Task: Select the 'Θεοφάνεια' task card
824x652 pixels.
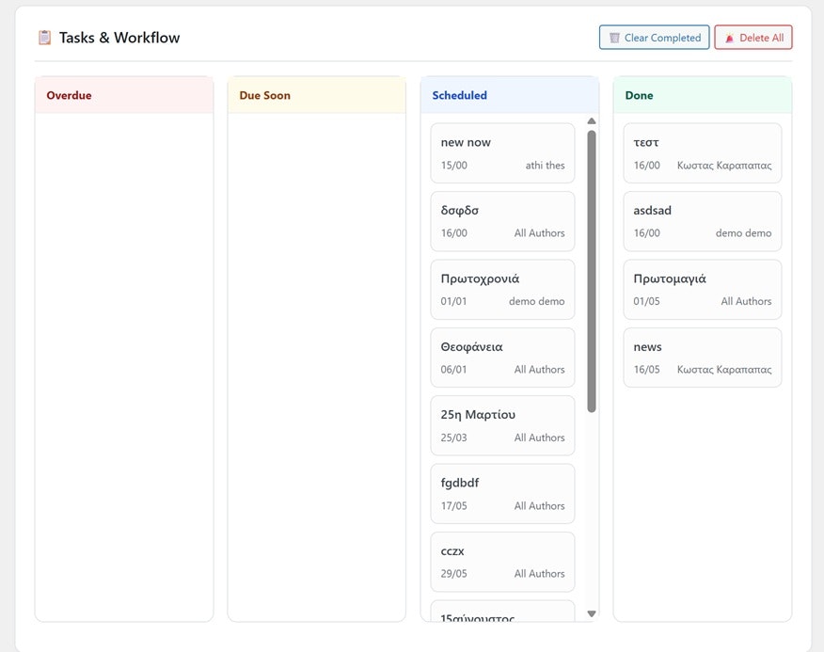Action: click(x=502, y=358)
